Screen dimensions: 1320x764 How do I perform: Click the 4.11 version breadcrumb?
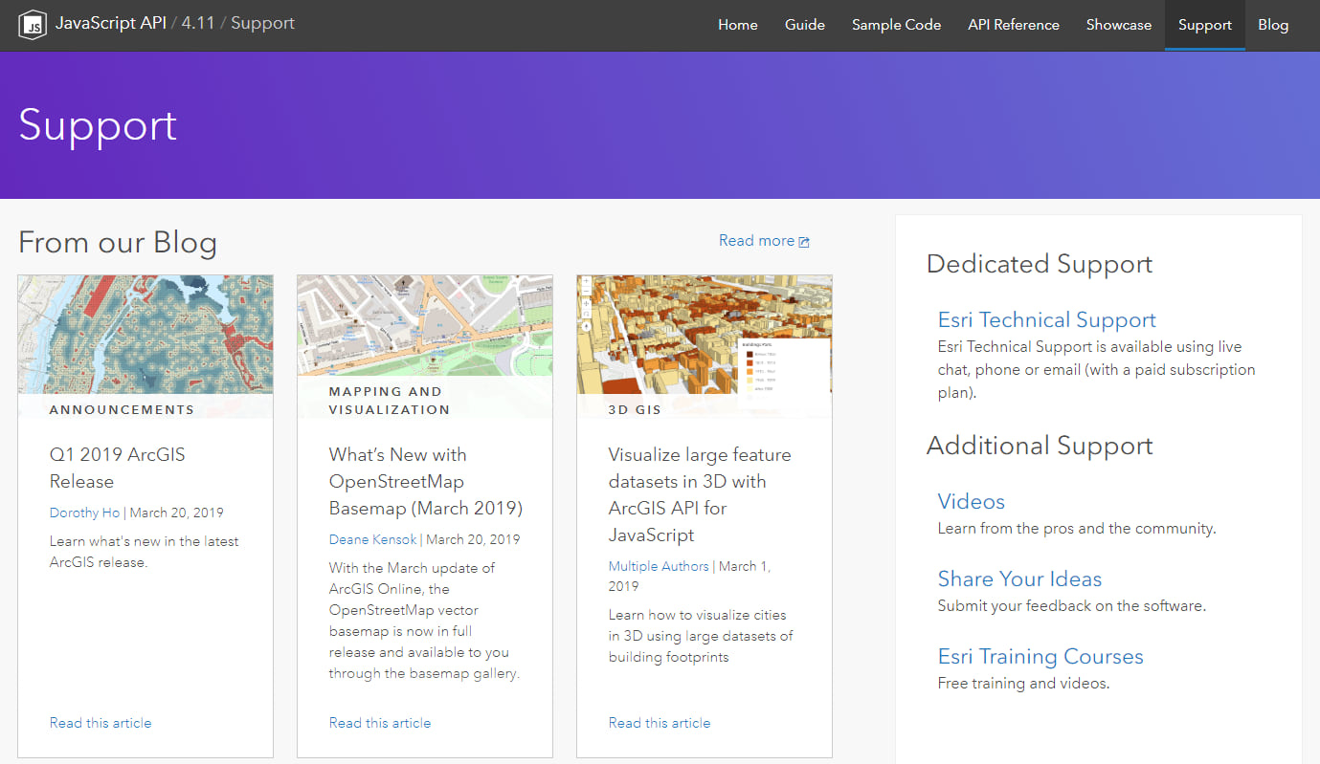198,23
